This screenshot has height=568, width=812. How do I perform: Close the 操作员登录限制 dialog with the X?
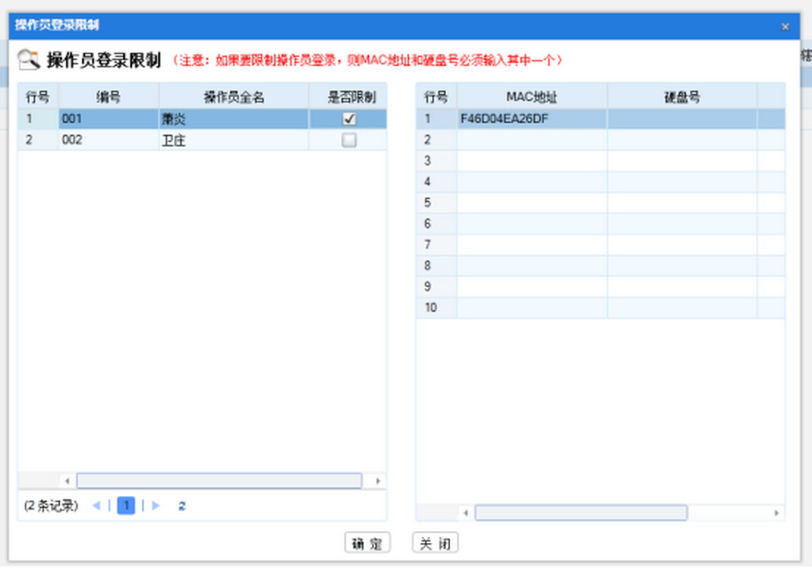tap(785, 27)
